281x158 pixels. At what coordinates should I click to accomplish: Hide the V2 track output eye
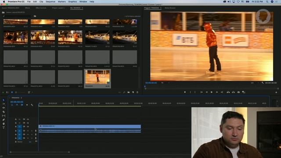[28, 123]
